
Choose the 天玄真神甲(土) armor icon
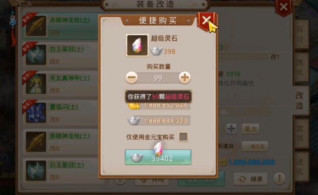(x=36, y=84)
